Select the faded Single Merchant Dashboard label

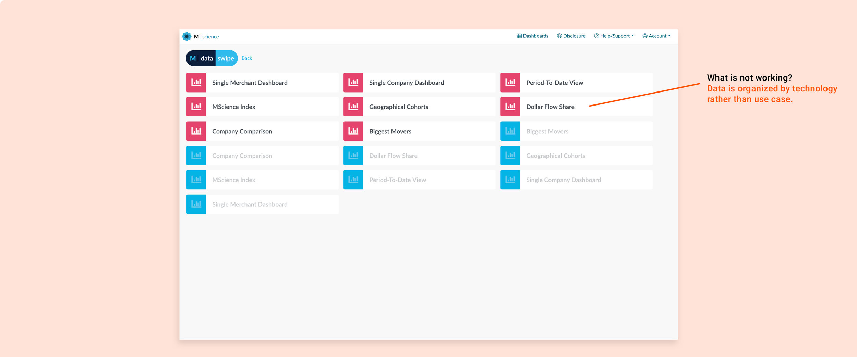coord(250,204)
